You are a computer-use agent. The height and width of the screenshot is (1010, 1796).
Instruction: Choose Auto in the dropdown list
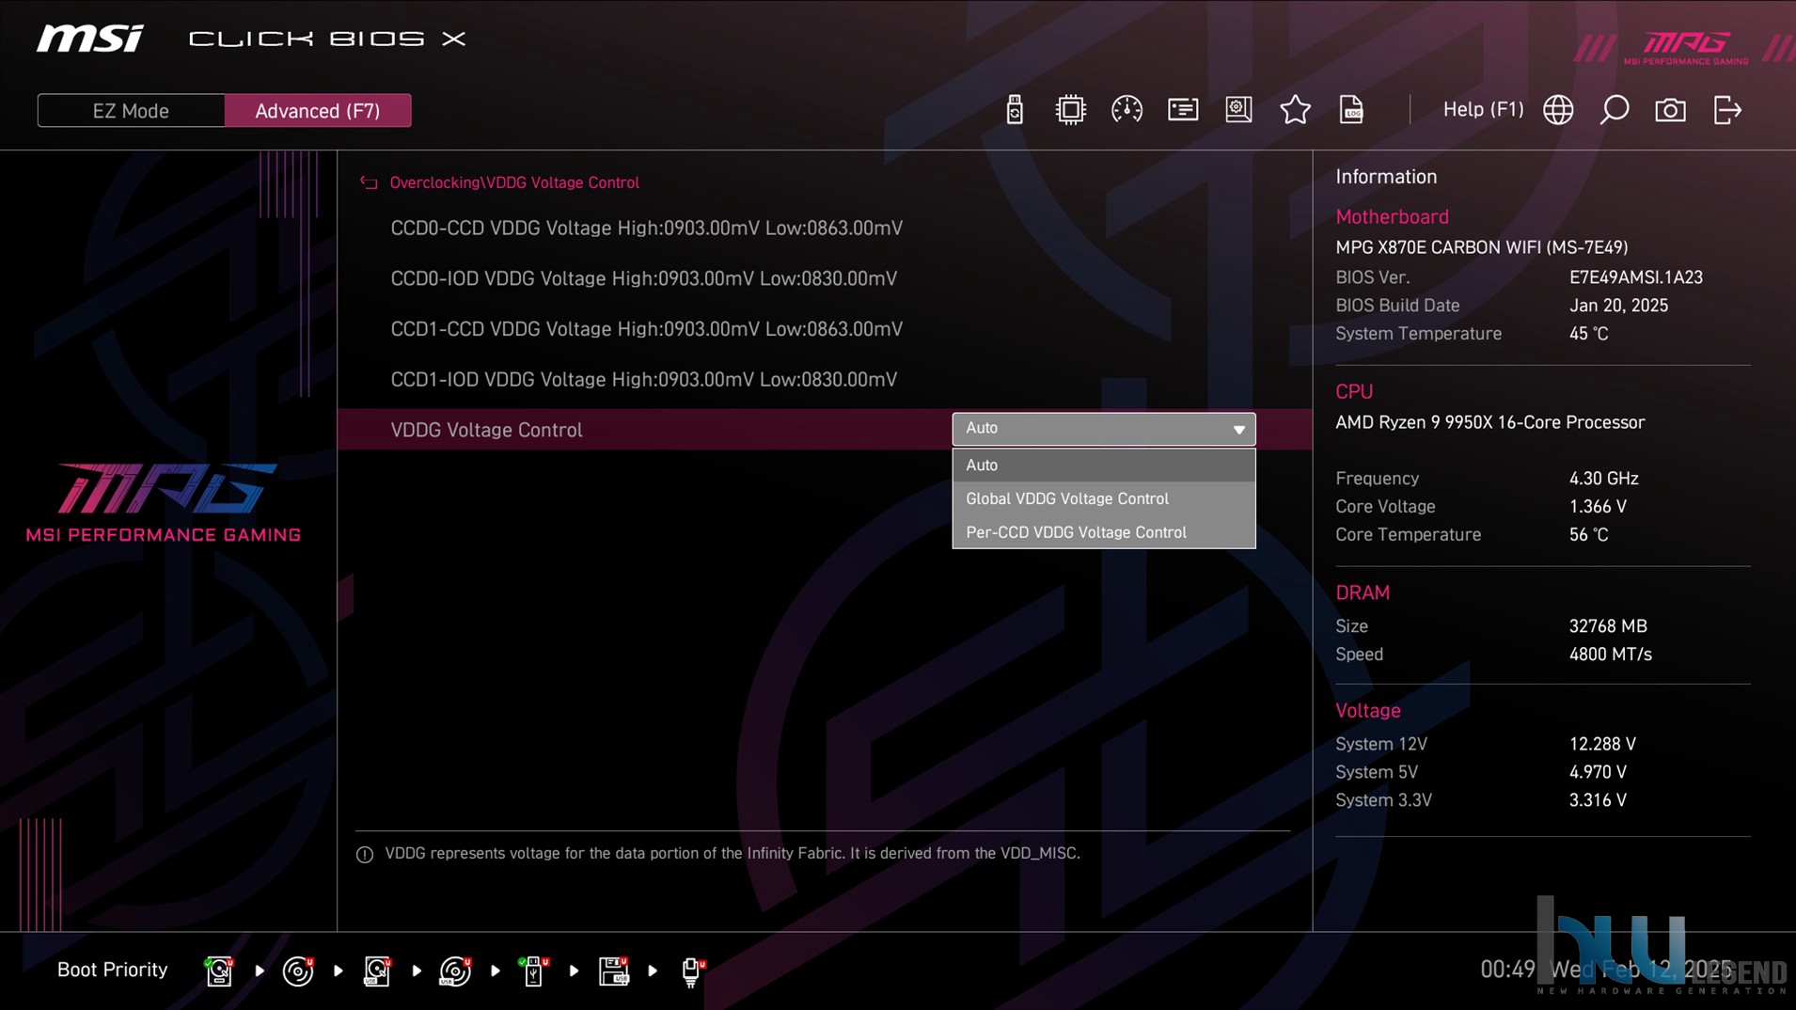[1103, 466]
